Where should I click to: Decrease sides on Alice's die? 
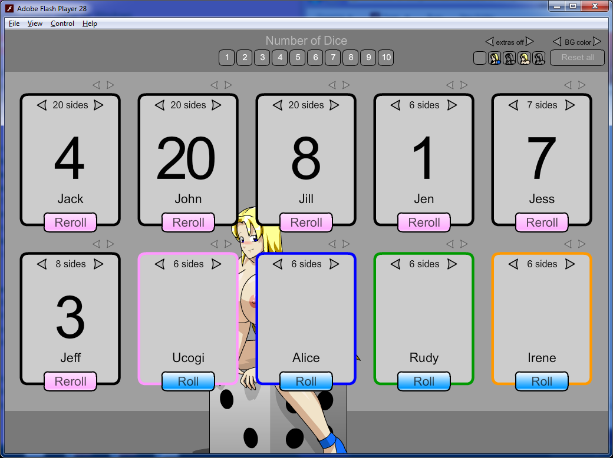click(278, 264)
